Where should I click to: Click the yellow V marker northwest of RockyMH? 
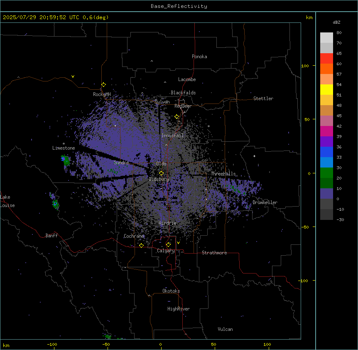coord(73,76)
